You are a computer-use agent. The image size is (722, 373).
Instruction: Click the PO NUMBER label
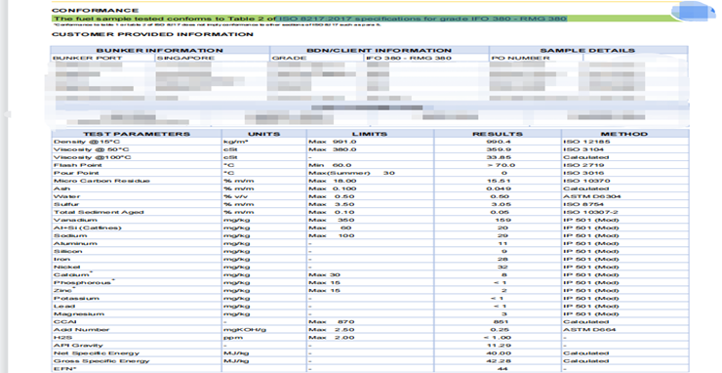[x=520, y=58]
